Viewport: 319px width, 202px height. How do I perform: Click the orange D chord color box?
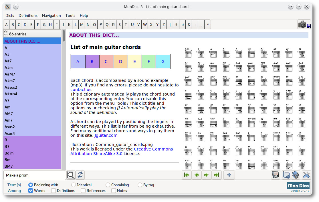[121, 62]
